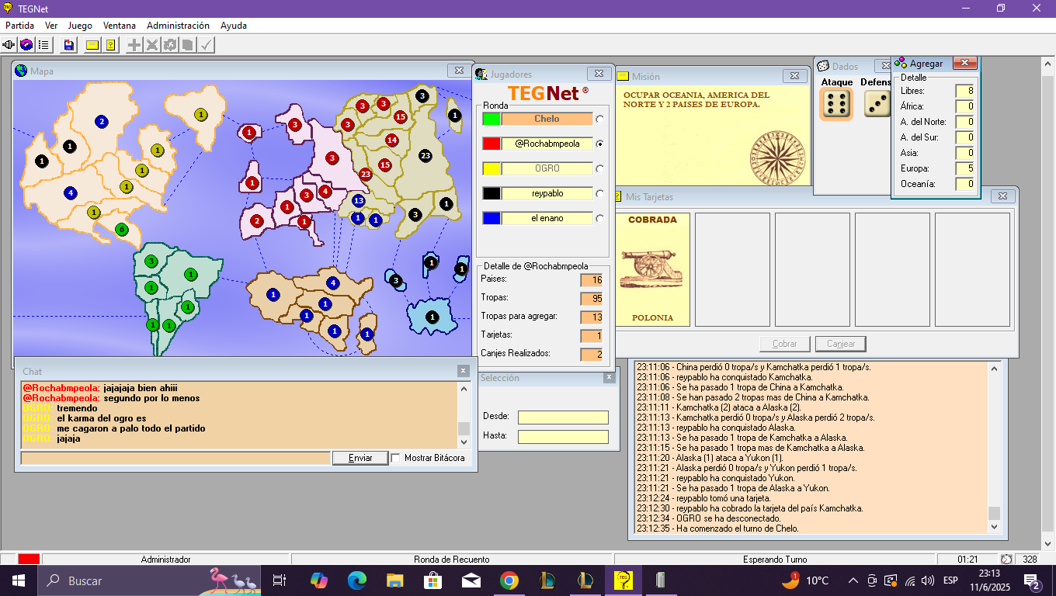The height and width of the screenshot is (596, 1056).
Task: Click the Oceanía troops value field
Action: tap(964, 184)
